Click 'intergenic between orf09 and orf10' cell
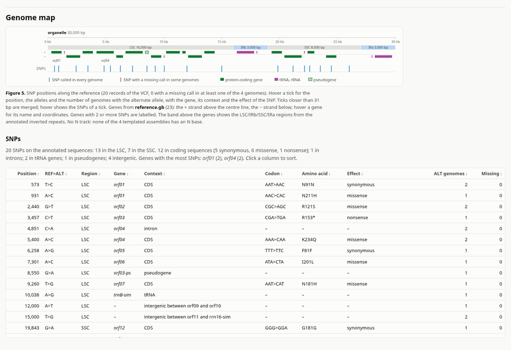 click(183, 306)
